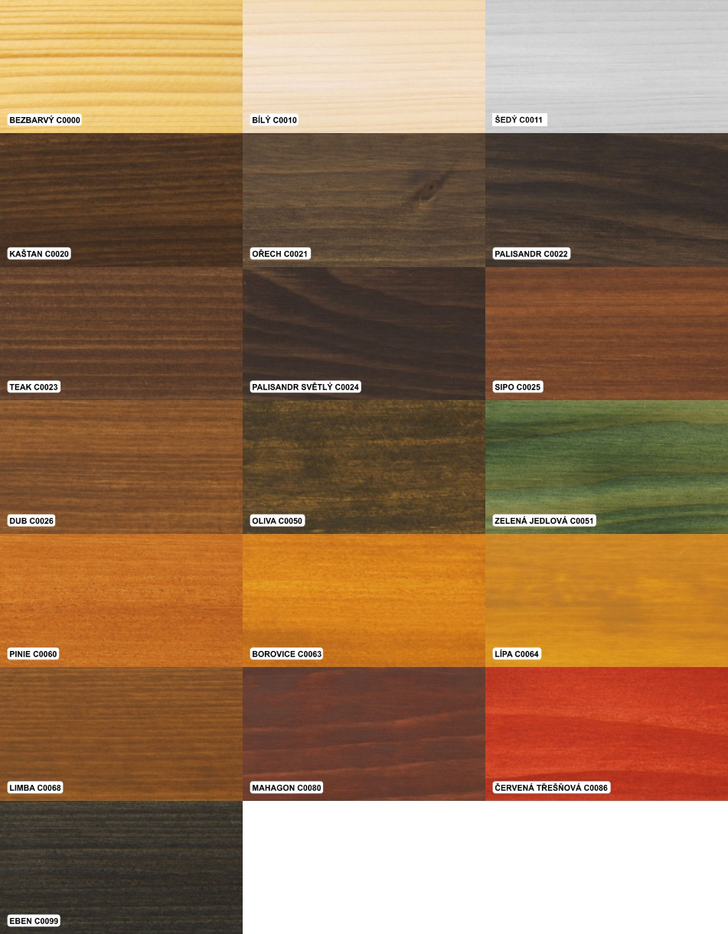Click the Eben C0099 text label
The width and height of the screenshot is (728, 934).
(x=34, y=921)
